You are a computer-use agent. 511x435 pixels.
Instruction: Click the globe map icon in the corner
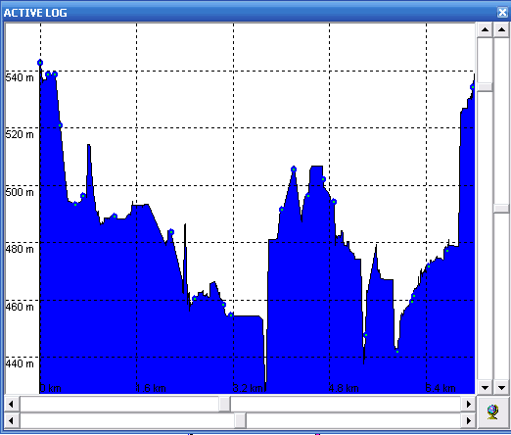(x=492, y=411)
